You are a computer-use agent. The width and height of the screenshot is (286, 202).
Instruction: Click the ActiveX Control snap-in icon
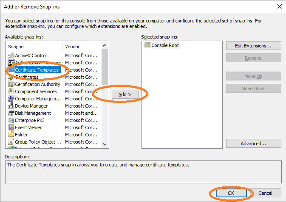[11, 55]
